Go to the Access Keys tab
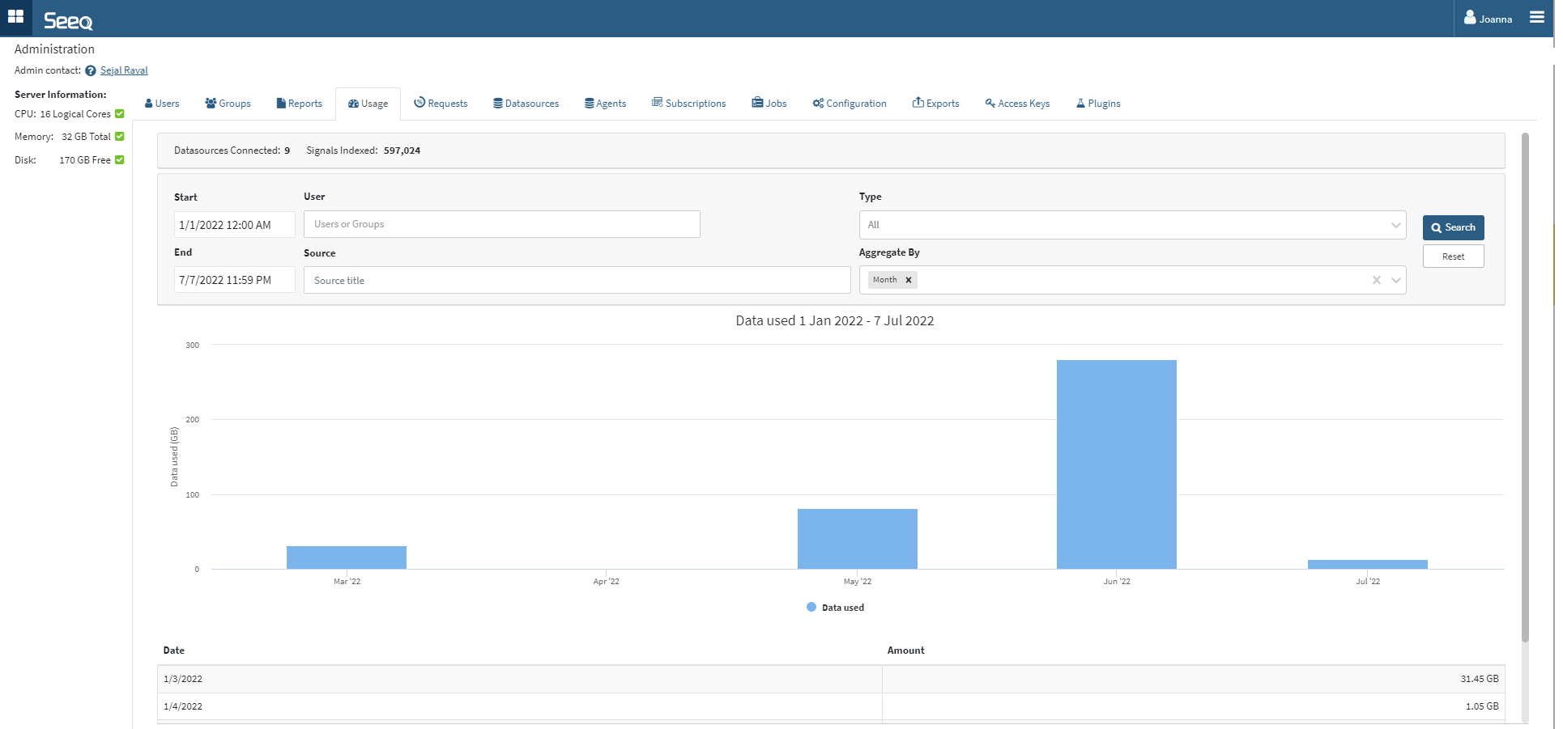This screenshot has width=1563, height=729. pyautogui.click(x=1017, y=104)
